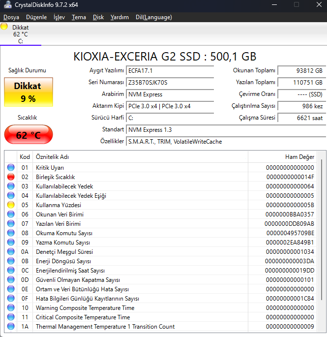
Task: Click blue status icon for Enerji Döngüsü Sayısı
Action: [x=11, y=261]
